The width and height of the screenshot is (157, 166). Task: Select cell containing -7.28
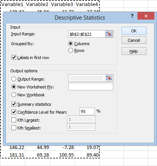pos(62,148)
